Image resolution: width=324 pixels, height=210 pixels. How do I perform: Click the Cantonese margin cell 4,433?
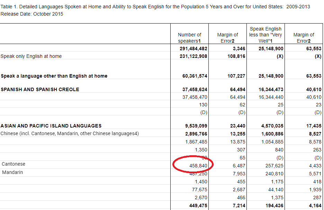[315, 166]
